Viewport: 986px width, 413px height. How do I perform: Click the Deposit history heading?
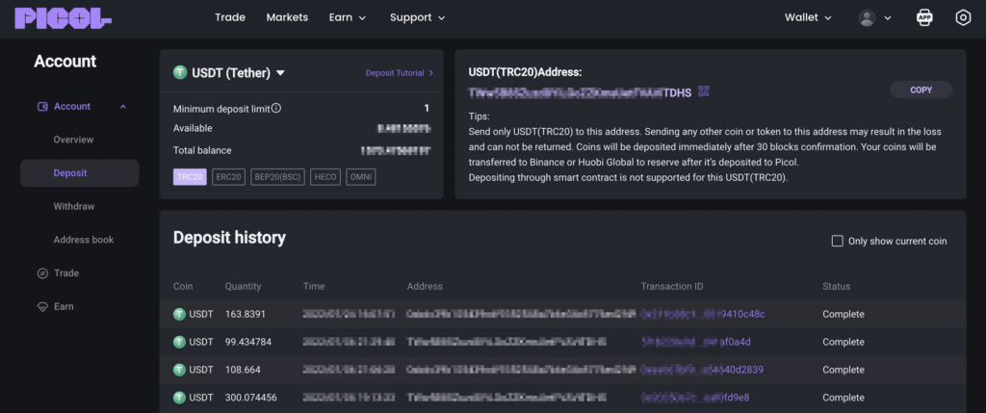(x=229, y=238)
